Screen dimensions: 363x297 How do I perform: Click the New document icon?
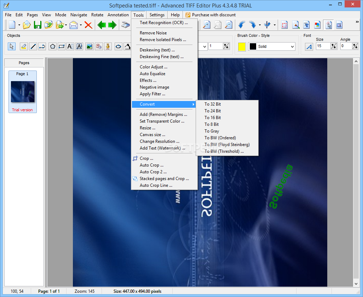pos(12,24)
